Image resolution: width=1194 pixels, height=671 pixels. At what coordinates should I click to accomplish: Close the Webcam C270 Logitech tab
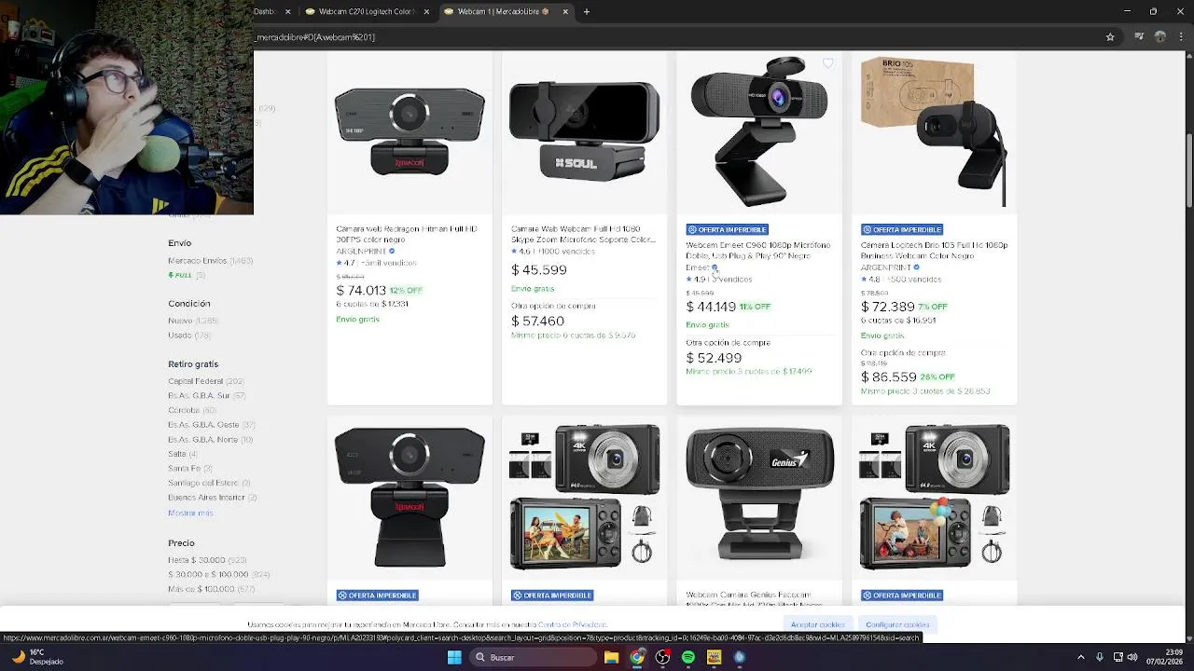coord(427,12)
